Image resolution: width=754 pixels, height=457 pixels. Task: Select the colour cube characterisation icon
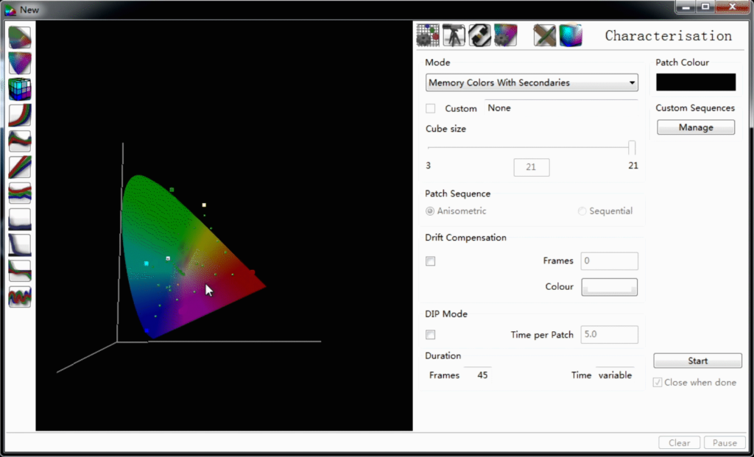tap(571, 35)
